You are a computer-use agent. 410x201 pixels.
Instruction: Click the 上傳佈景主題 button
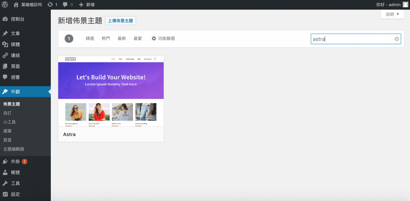point(121,21)
